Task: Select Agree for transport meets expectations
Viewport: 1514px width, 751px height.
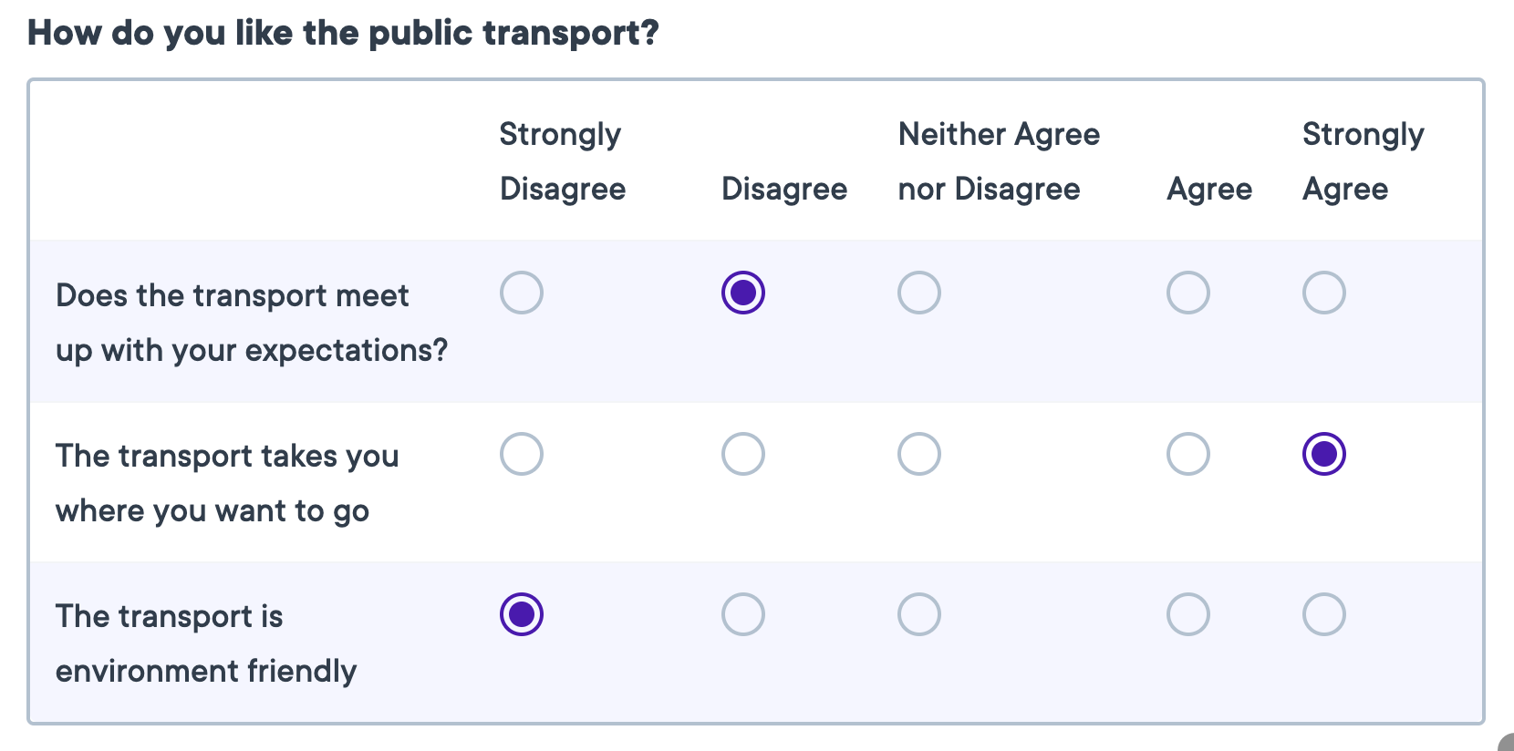Action: (x=1188, y=293)
